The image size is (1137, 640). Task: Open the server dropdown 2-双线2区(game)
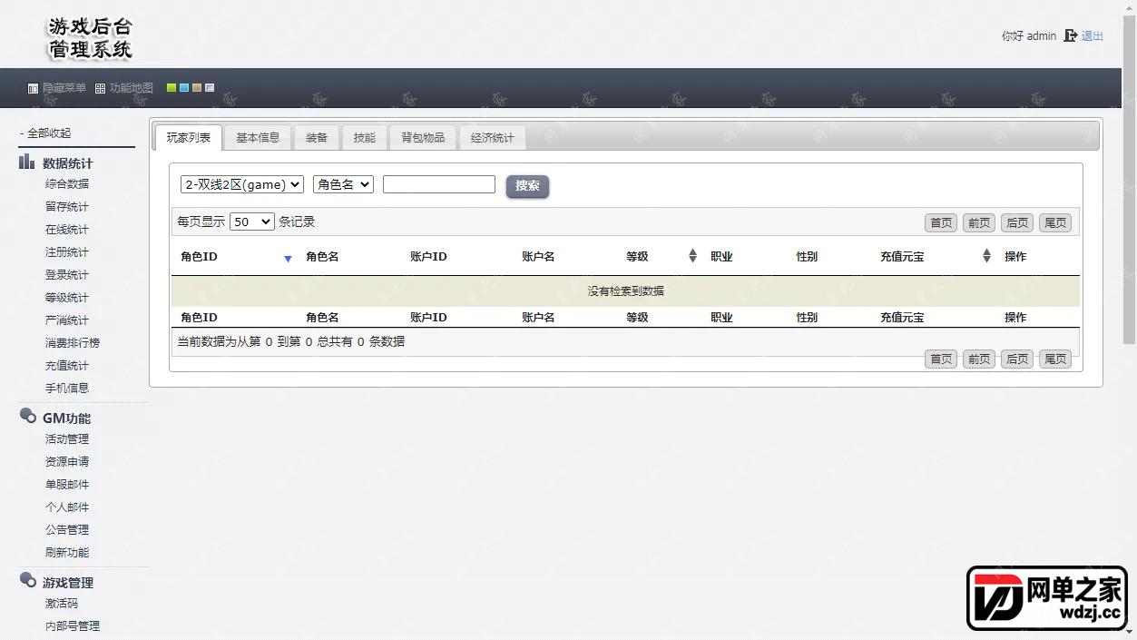242,184
